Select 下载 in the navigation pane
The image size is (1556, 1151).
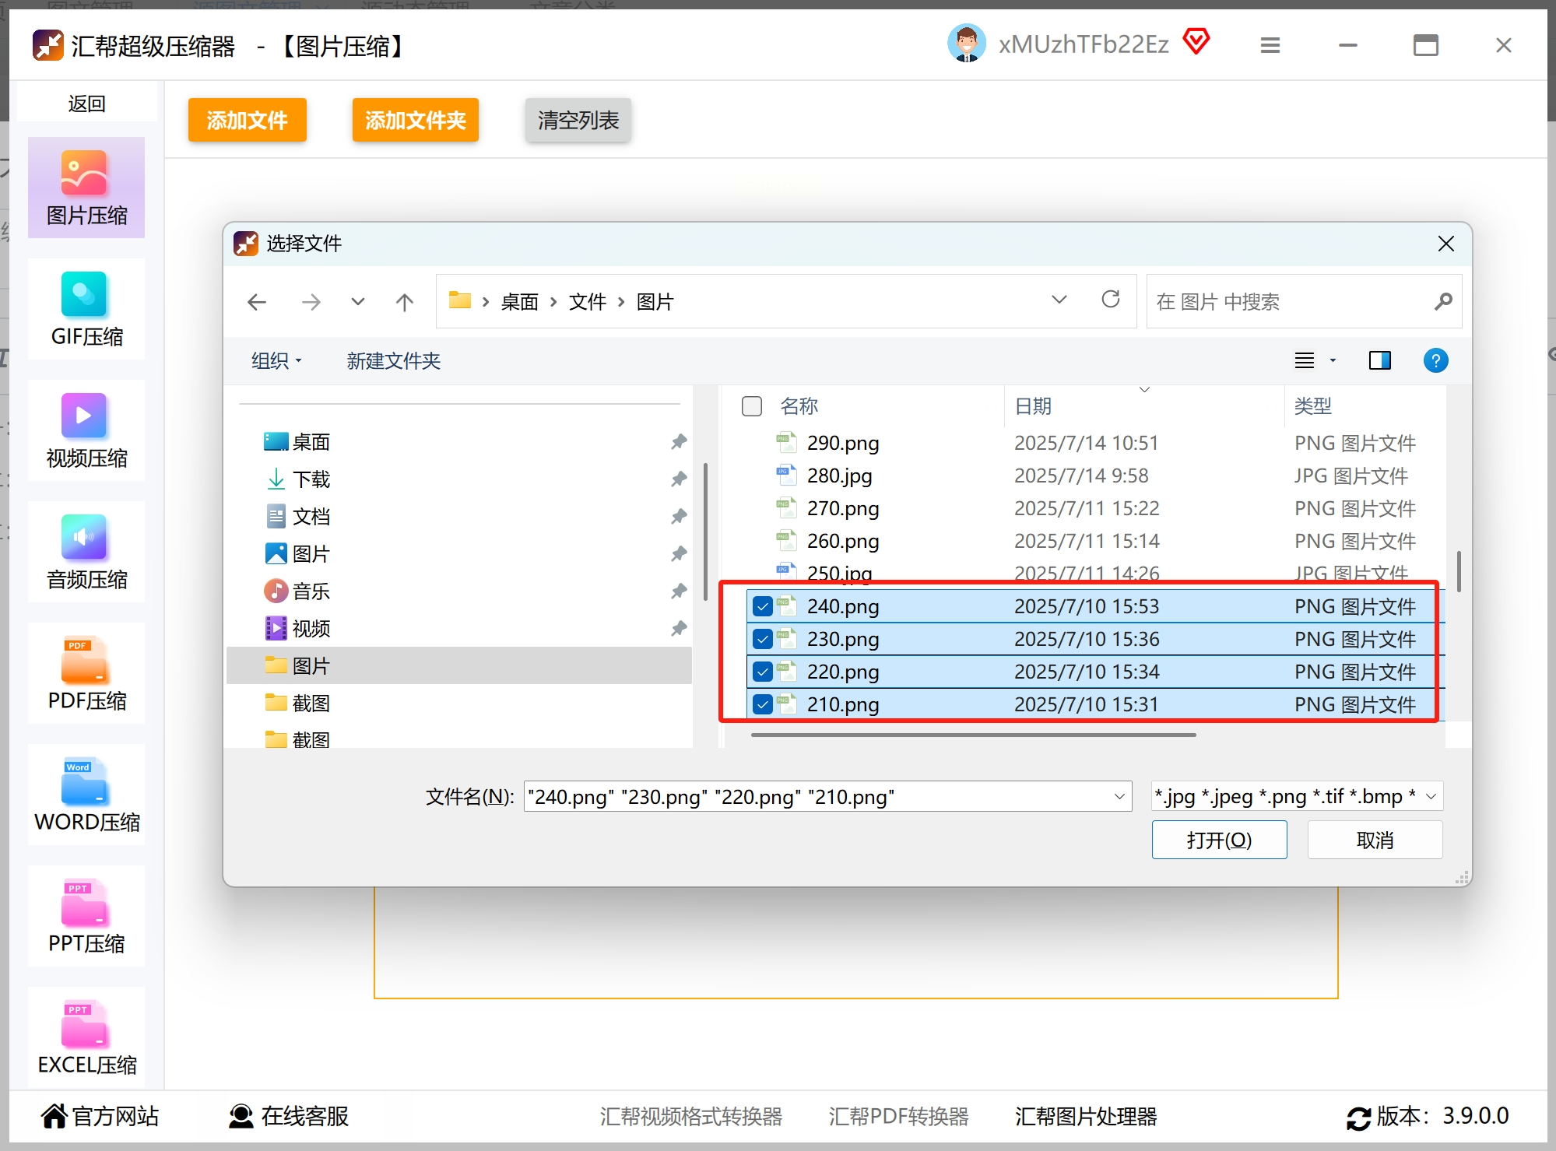point(311,479)
